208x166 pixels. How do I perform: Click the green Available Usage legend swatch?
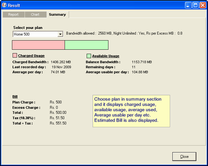[89, 56]
